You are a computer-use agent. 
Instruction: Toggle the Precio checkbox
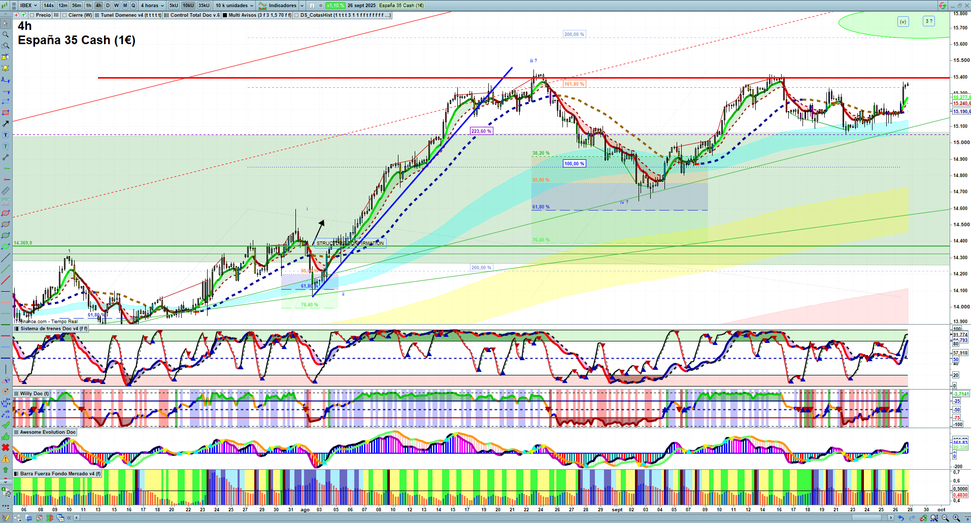32,15
